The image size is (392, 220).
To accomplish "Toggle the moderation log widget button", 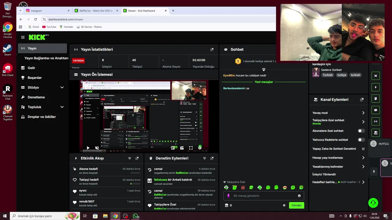I will click(x=375, y=99).
